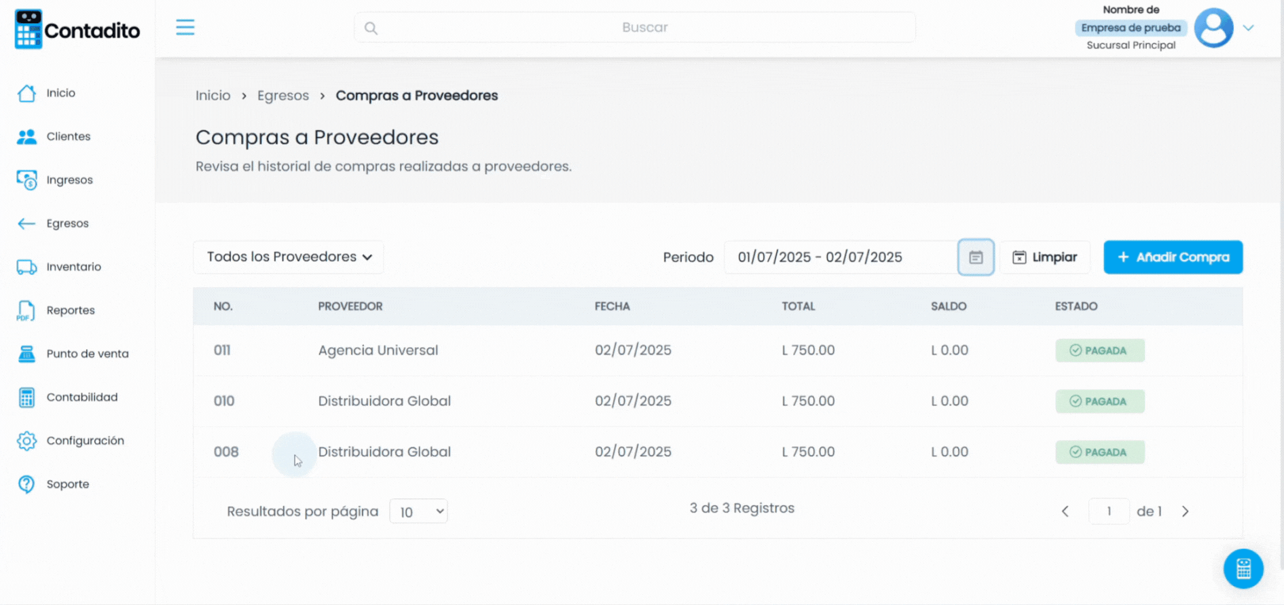Screen dimensions: 1284x605
Task: Click the Clientes people icon
Action: (26, 136)
